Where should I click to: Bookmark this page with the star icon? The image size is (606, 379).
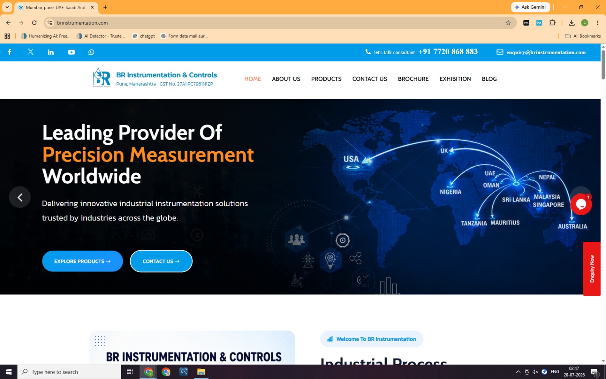click(x=508, y=23)
